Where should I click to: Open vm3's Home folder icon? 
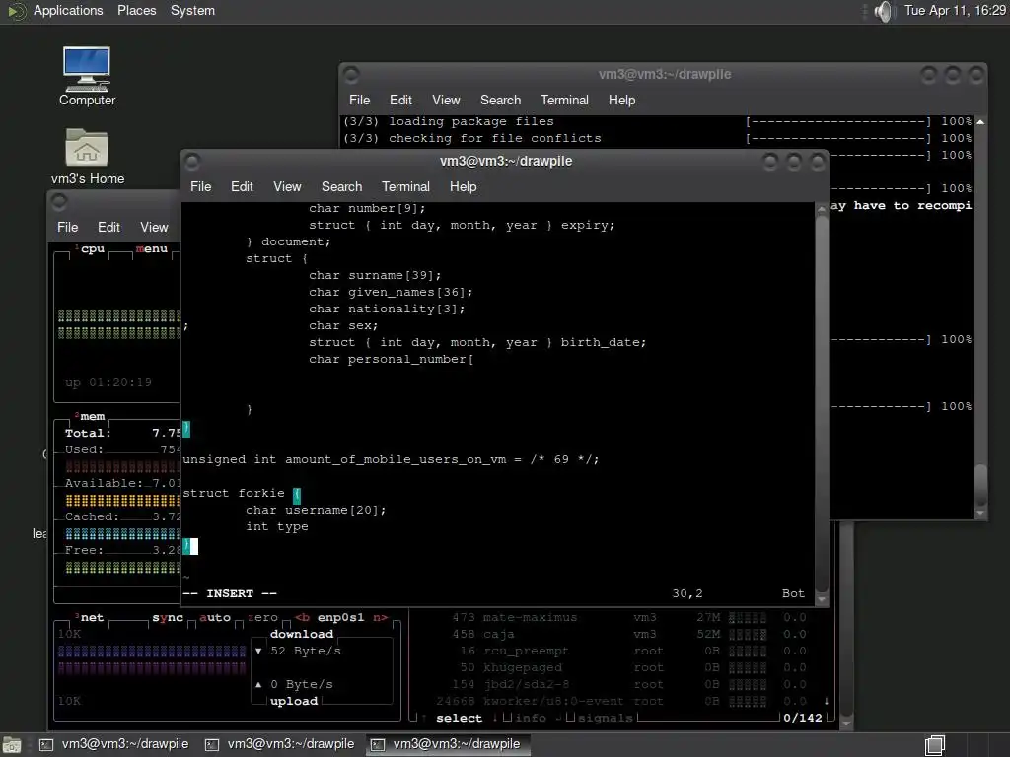87,157
